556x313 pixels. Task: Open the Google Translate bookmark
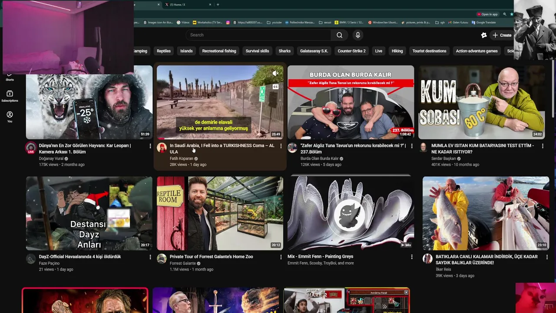pos(483,22)
